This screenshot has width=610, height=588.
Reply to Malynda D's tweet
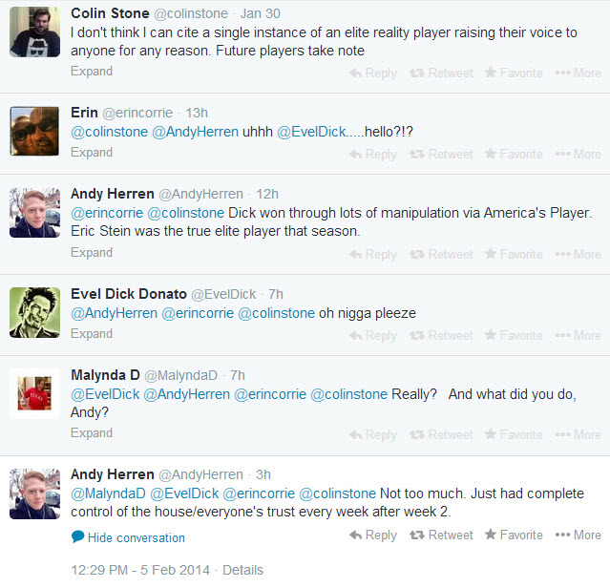pos(373,434)
